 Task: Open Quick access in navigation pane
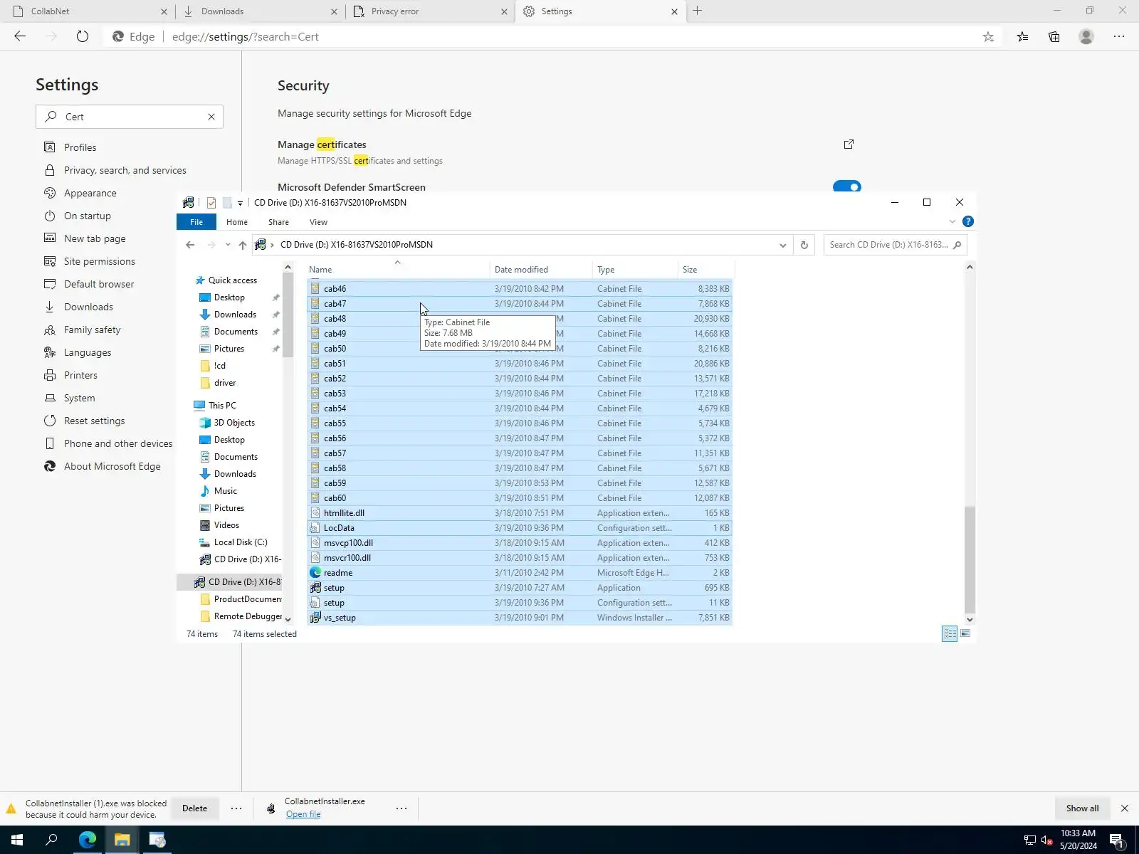point(232,280)
